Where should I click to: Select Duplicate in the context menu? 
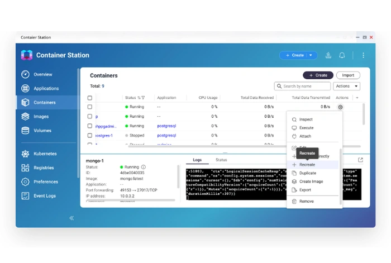click(x=312, y=173)
